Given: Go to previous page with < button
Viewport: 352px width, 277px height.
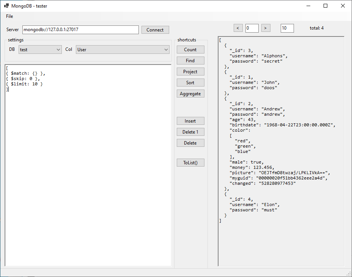Looking at the screenshot, I should pyautogui.click(x=238, y=28).
